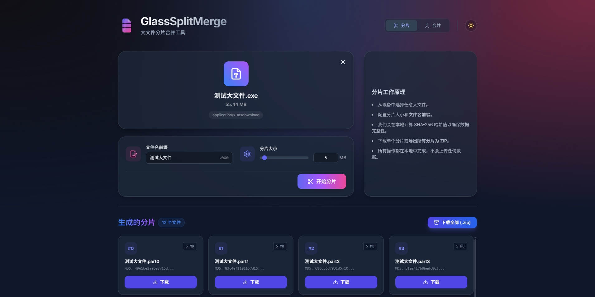The height and width of the screenshot is (297, 595).
Task: Click the GlassSplitMerge title text
Action: [183, 22]
